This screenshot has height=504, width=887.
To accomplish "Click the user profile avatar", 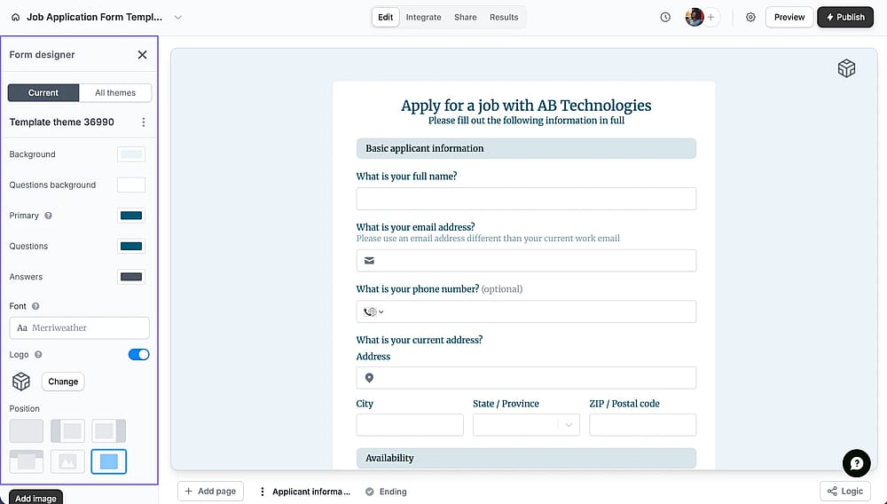I will (x=695, y=17).
